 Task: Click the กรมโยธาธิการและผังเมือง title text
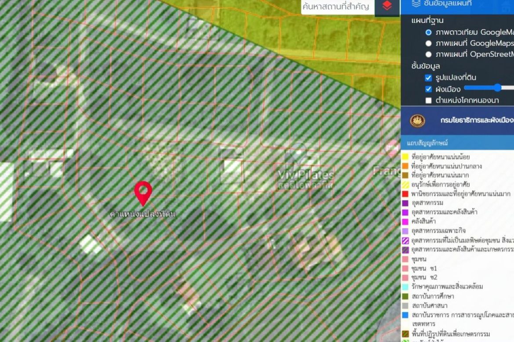(x=477, y=121)
